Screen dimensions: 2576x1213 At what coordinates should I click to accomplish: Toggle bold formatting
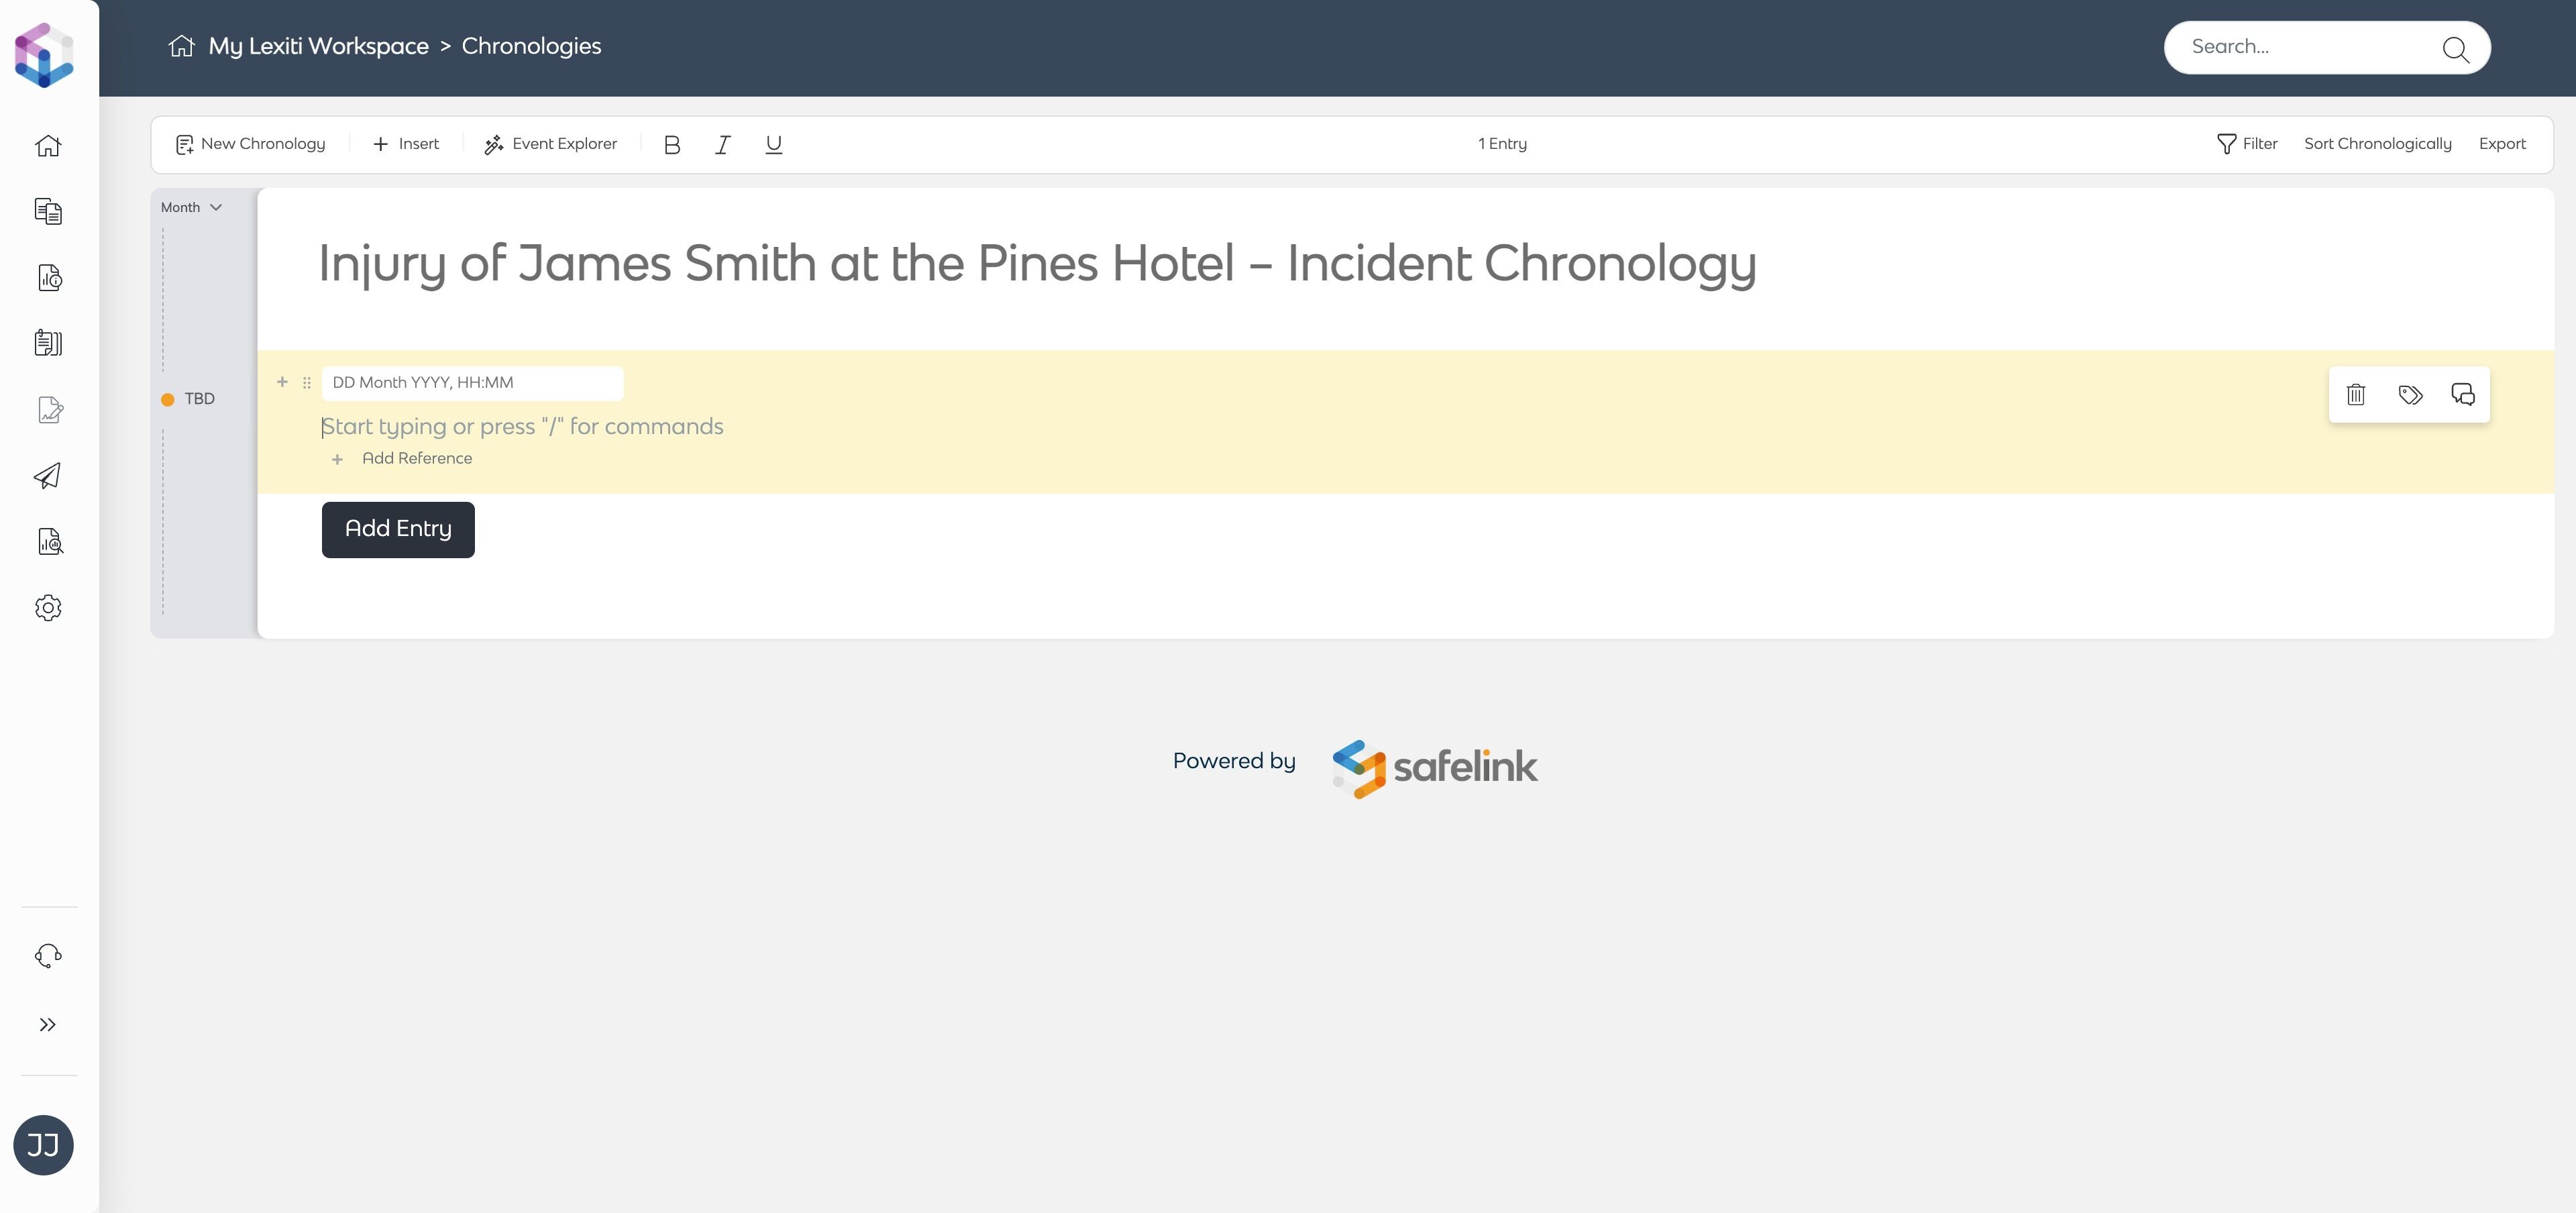[x=672, y=145]
